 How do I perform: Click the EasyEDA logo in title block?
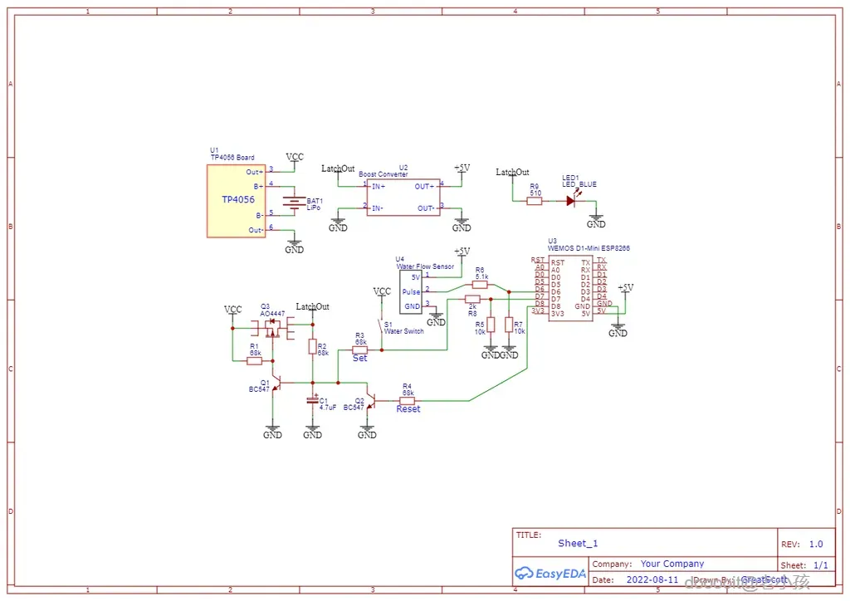[x=550, y=573]
